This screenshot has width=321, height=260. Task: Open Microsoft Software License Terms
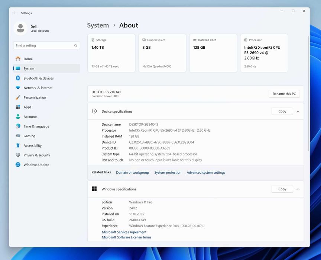[x=127, y=237]
